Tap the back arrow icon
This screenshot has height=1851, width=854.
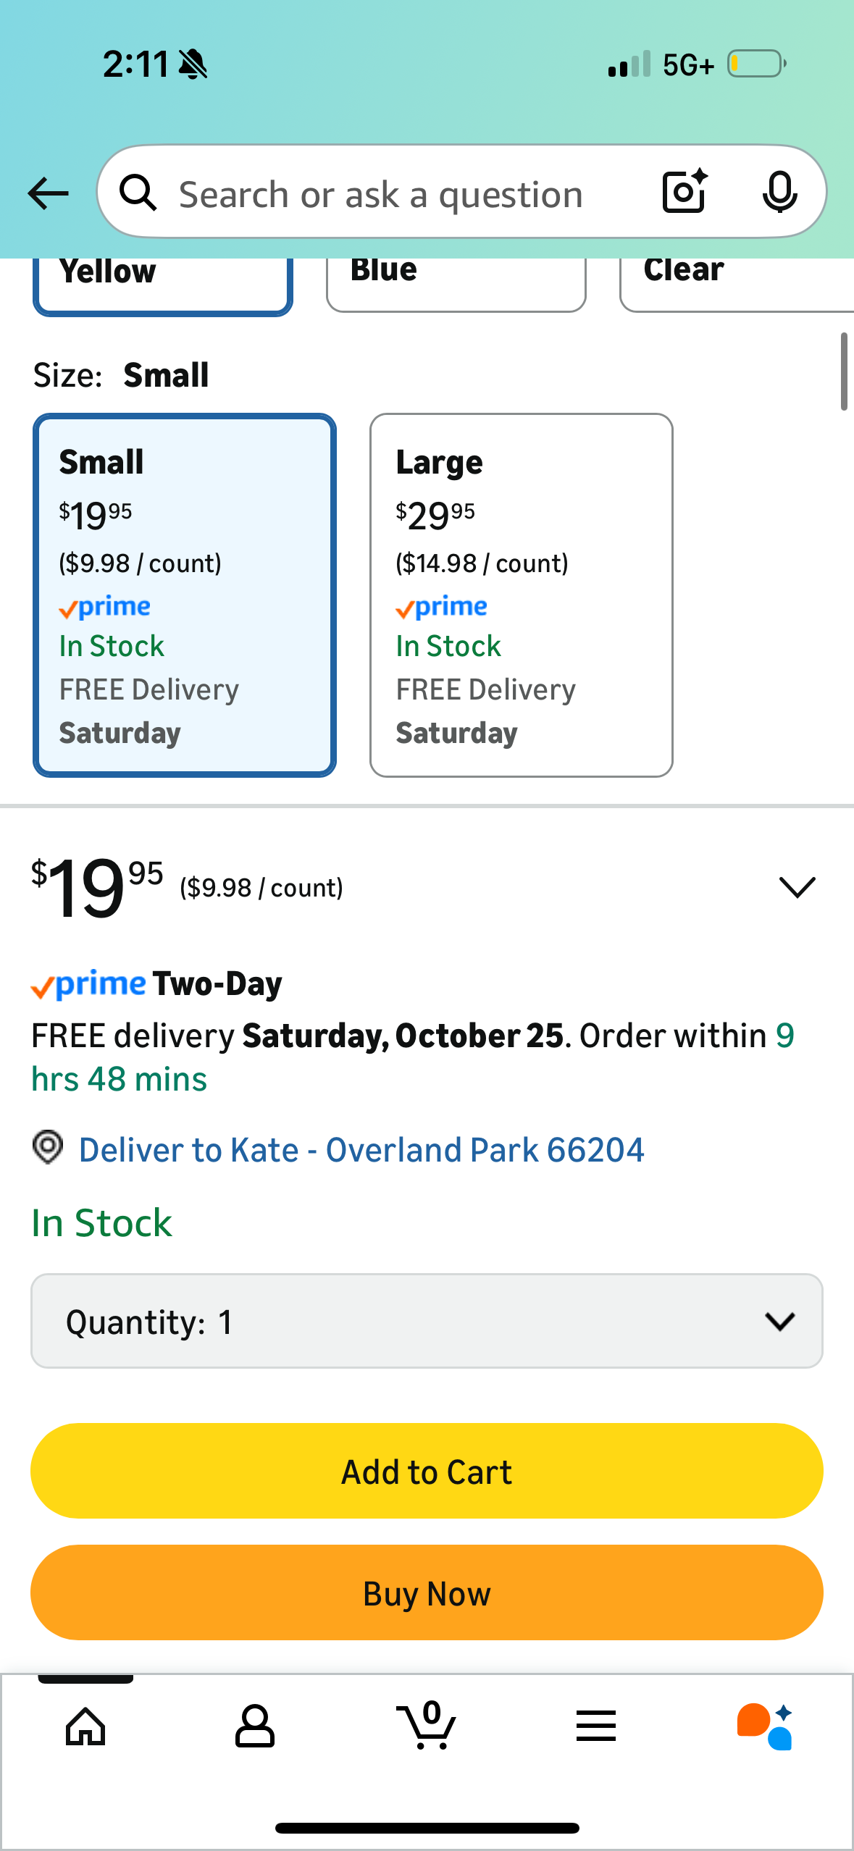pyautogui.click(x=48, y=193)
